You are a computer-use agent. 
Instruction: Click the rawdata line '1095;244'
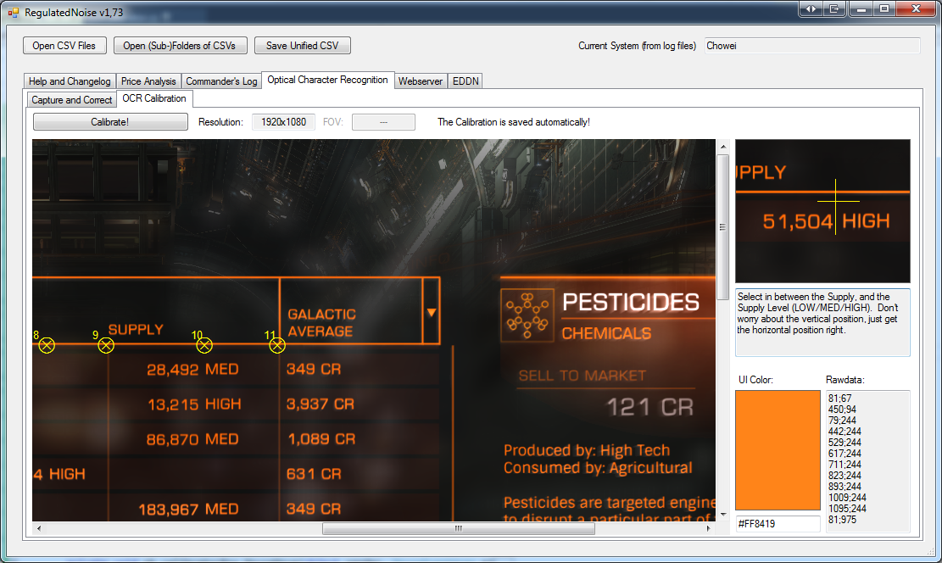847,509
